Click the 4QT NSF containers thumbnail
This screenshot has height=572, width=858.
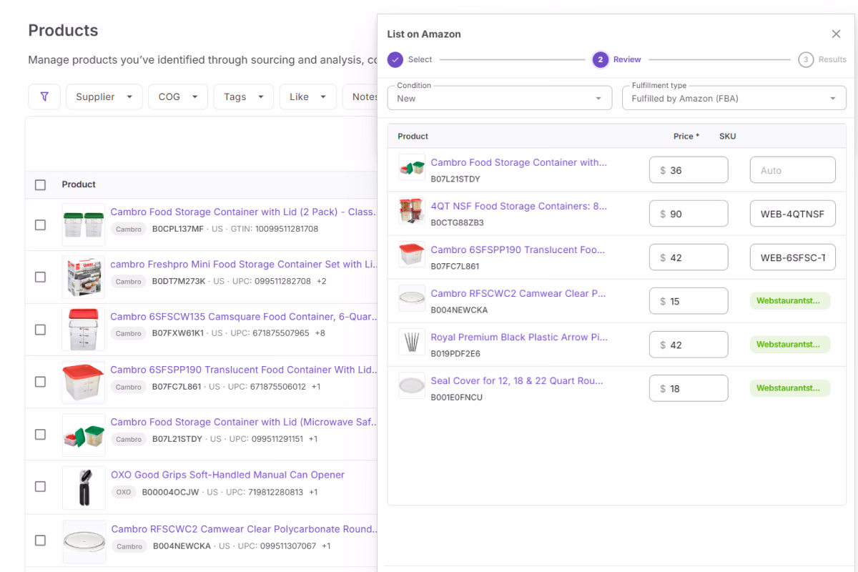click(412, 212)
